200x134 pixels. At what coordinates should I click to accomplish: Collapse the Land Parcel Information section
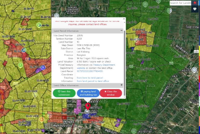[121, 31]
